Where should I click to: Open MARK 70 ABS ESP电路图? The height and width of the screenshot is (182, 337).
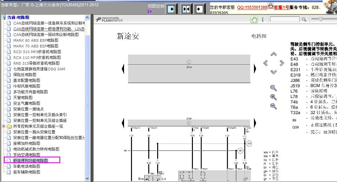36,46
